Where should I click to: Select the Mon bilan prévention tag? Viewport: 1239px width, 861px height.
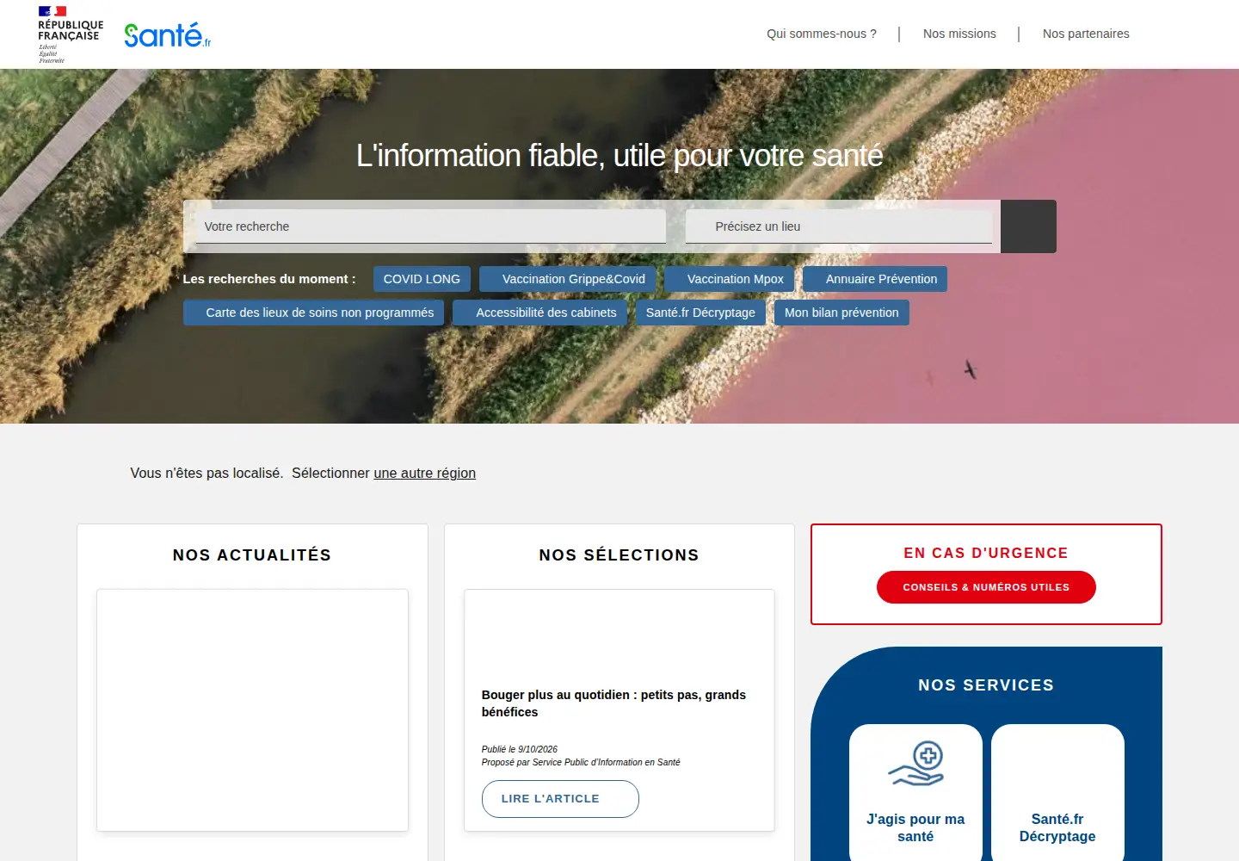pyautogui.click(x=841, y=313)
